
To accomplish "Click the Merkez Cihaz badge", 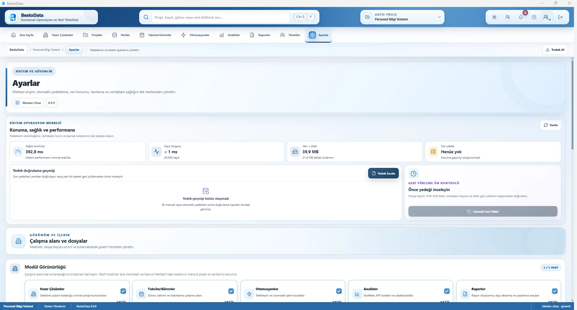I will coord(28,103).
